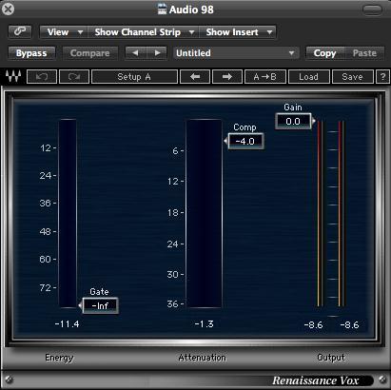The width and height of the screenshot is (391, 390).
Task: Click the pill-shaped window resize button
Action: click(372, 10)
